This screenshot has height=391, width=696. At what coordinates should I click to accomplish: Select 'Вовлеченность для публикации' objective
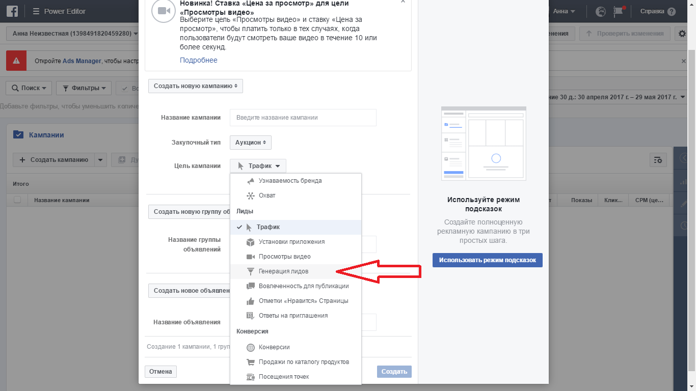pos(296,286)
